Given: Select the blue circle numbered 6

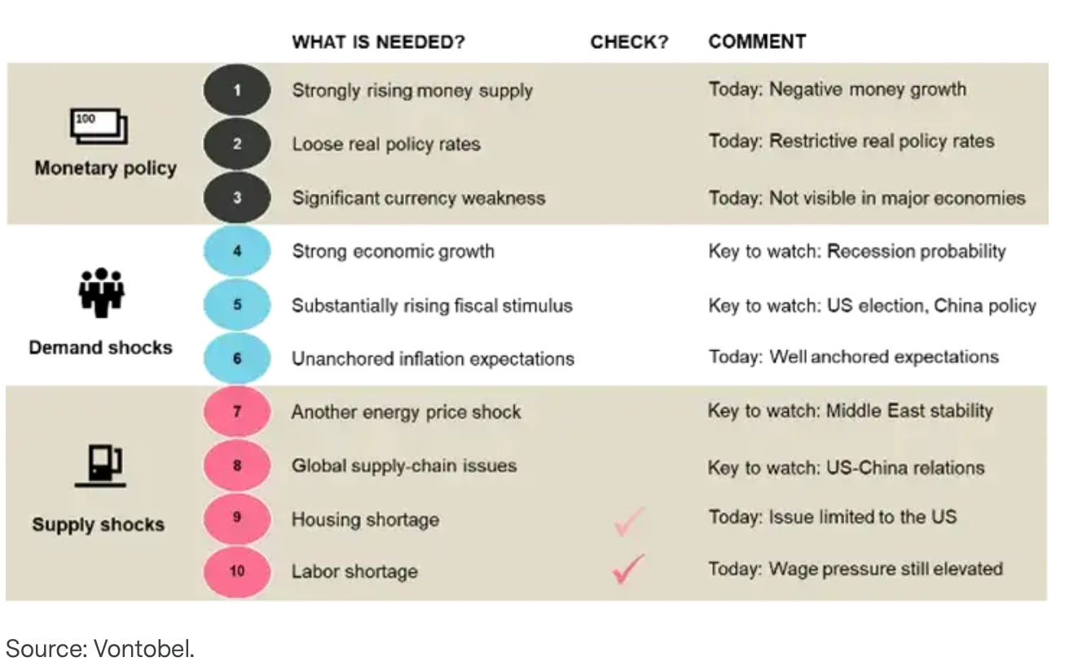Looking at the screenshot, I should 237,358.
